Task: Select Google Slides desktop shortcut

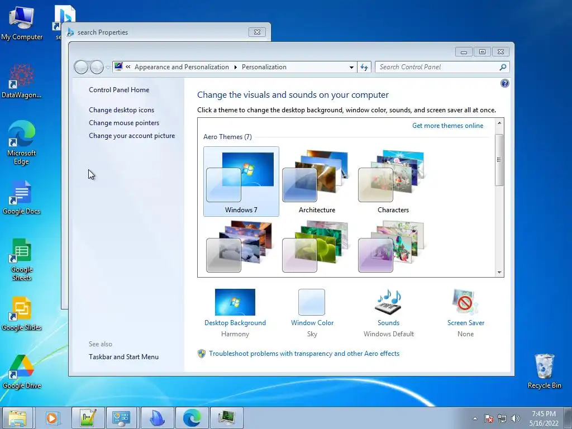Action: coord(22,313)
